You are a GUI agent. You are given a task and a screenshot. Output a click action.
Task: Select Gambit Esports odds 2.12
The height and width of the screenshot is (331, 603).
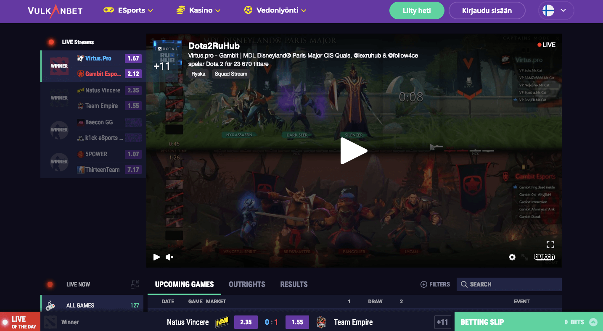(x=133, y=74)
